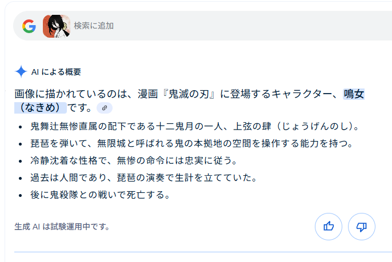Click the 冷静沈着な性格 bullet line

pos(134,160)
